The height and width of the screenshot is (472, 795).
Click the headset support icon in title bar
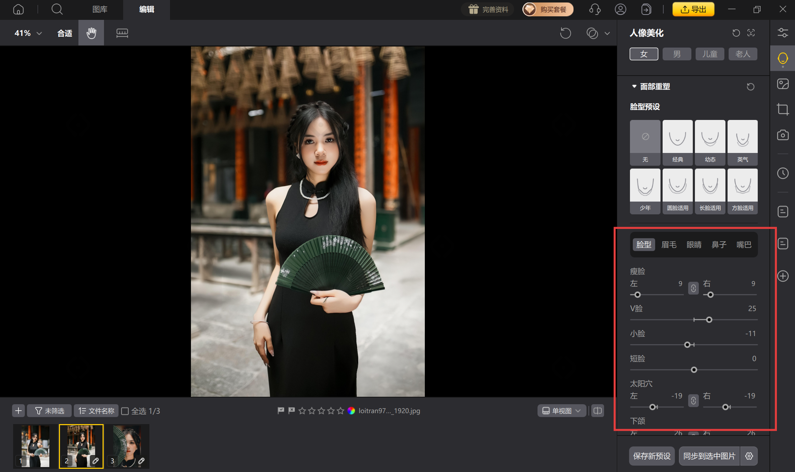click(x=595, y=9)
